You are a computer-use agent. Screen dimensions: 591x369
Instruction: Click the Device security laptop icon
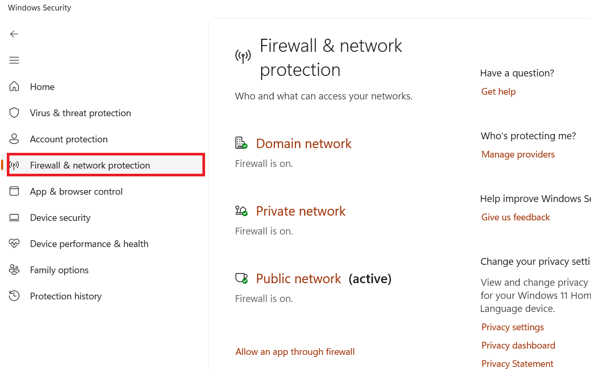[x=14, y=218]
